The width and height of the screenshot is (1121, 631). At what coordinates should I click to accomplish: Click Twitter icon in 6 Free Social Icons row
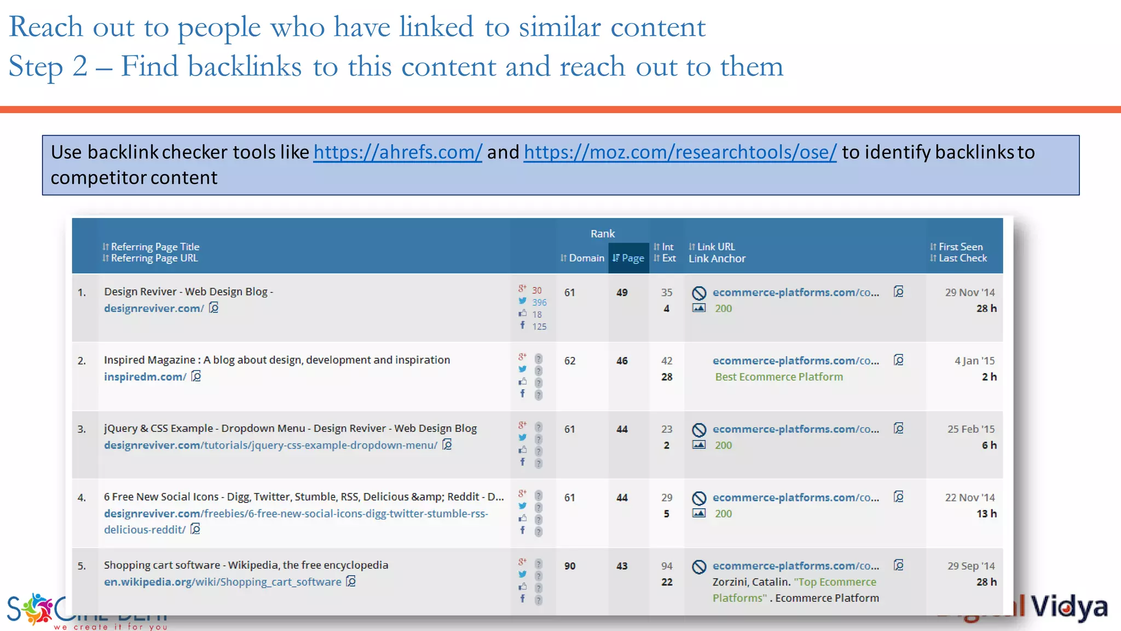pos(522,507)
